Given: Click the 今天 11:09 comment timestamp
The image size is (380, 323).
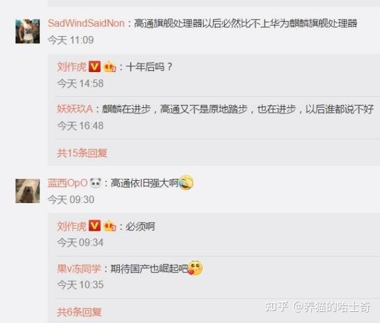Looking at the screenshot, I should tap(71, 40).
